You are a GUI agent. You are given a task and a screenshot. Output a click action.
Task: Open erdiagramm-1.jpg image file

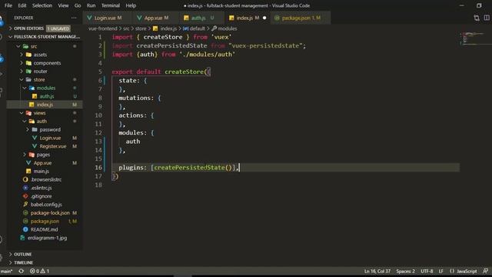[47, 238]
